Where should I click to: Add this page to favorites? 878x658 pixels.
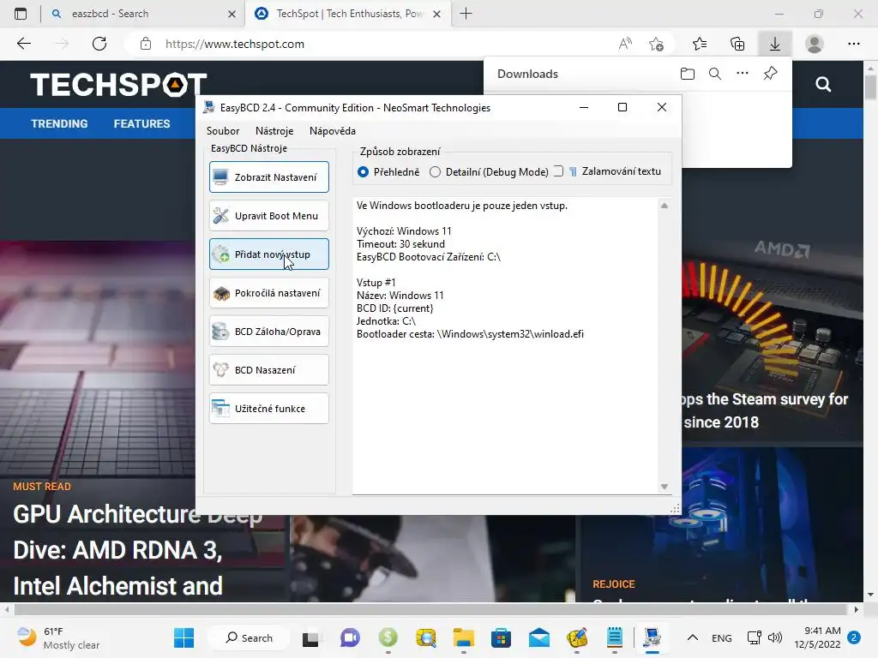point(656,44)
